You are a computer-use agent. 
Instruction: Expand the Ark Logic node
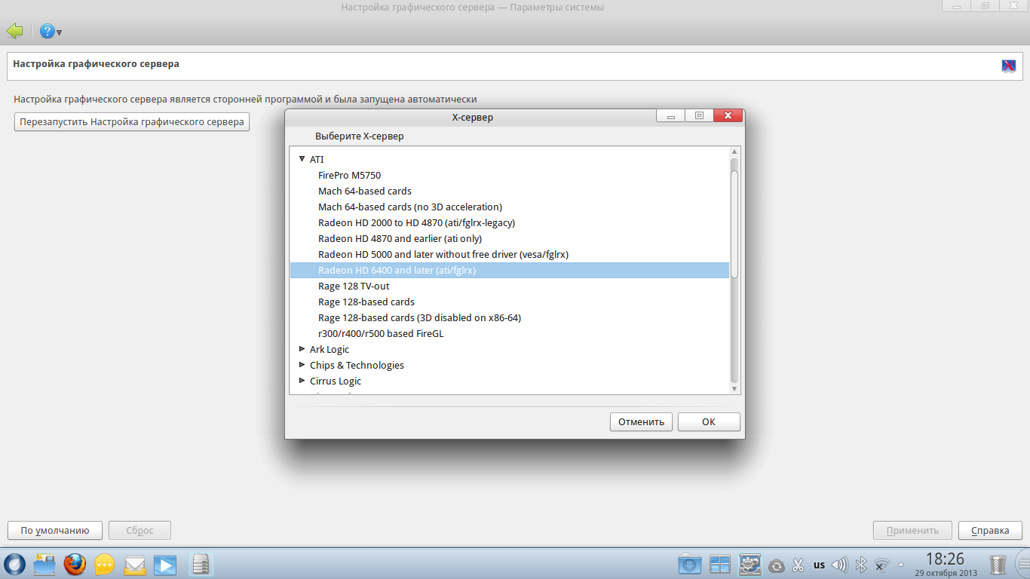click(302, 349)
